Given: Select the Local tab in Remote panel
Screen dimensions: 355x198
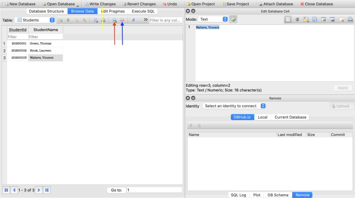Looking at the screenshot, I should (x=262, y=117).
